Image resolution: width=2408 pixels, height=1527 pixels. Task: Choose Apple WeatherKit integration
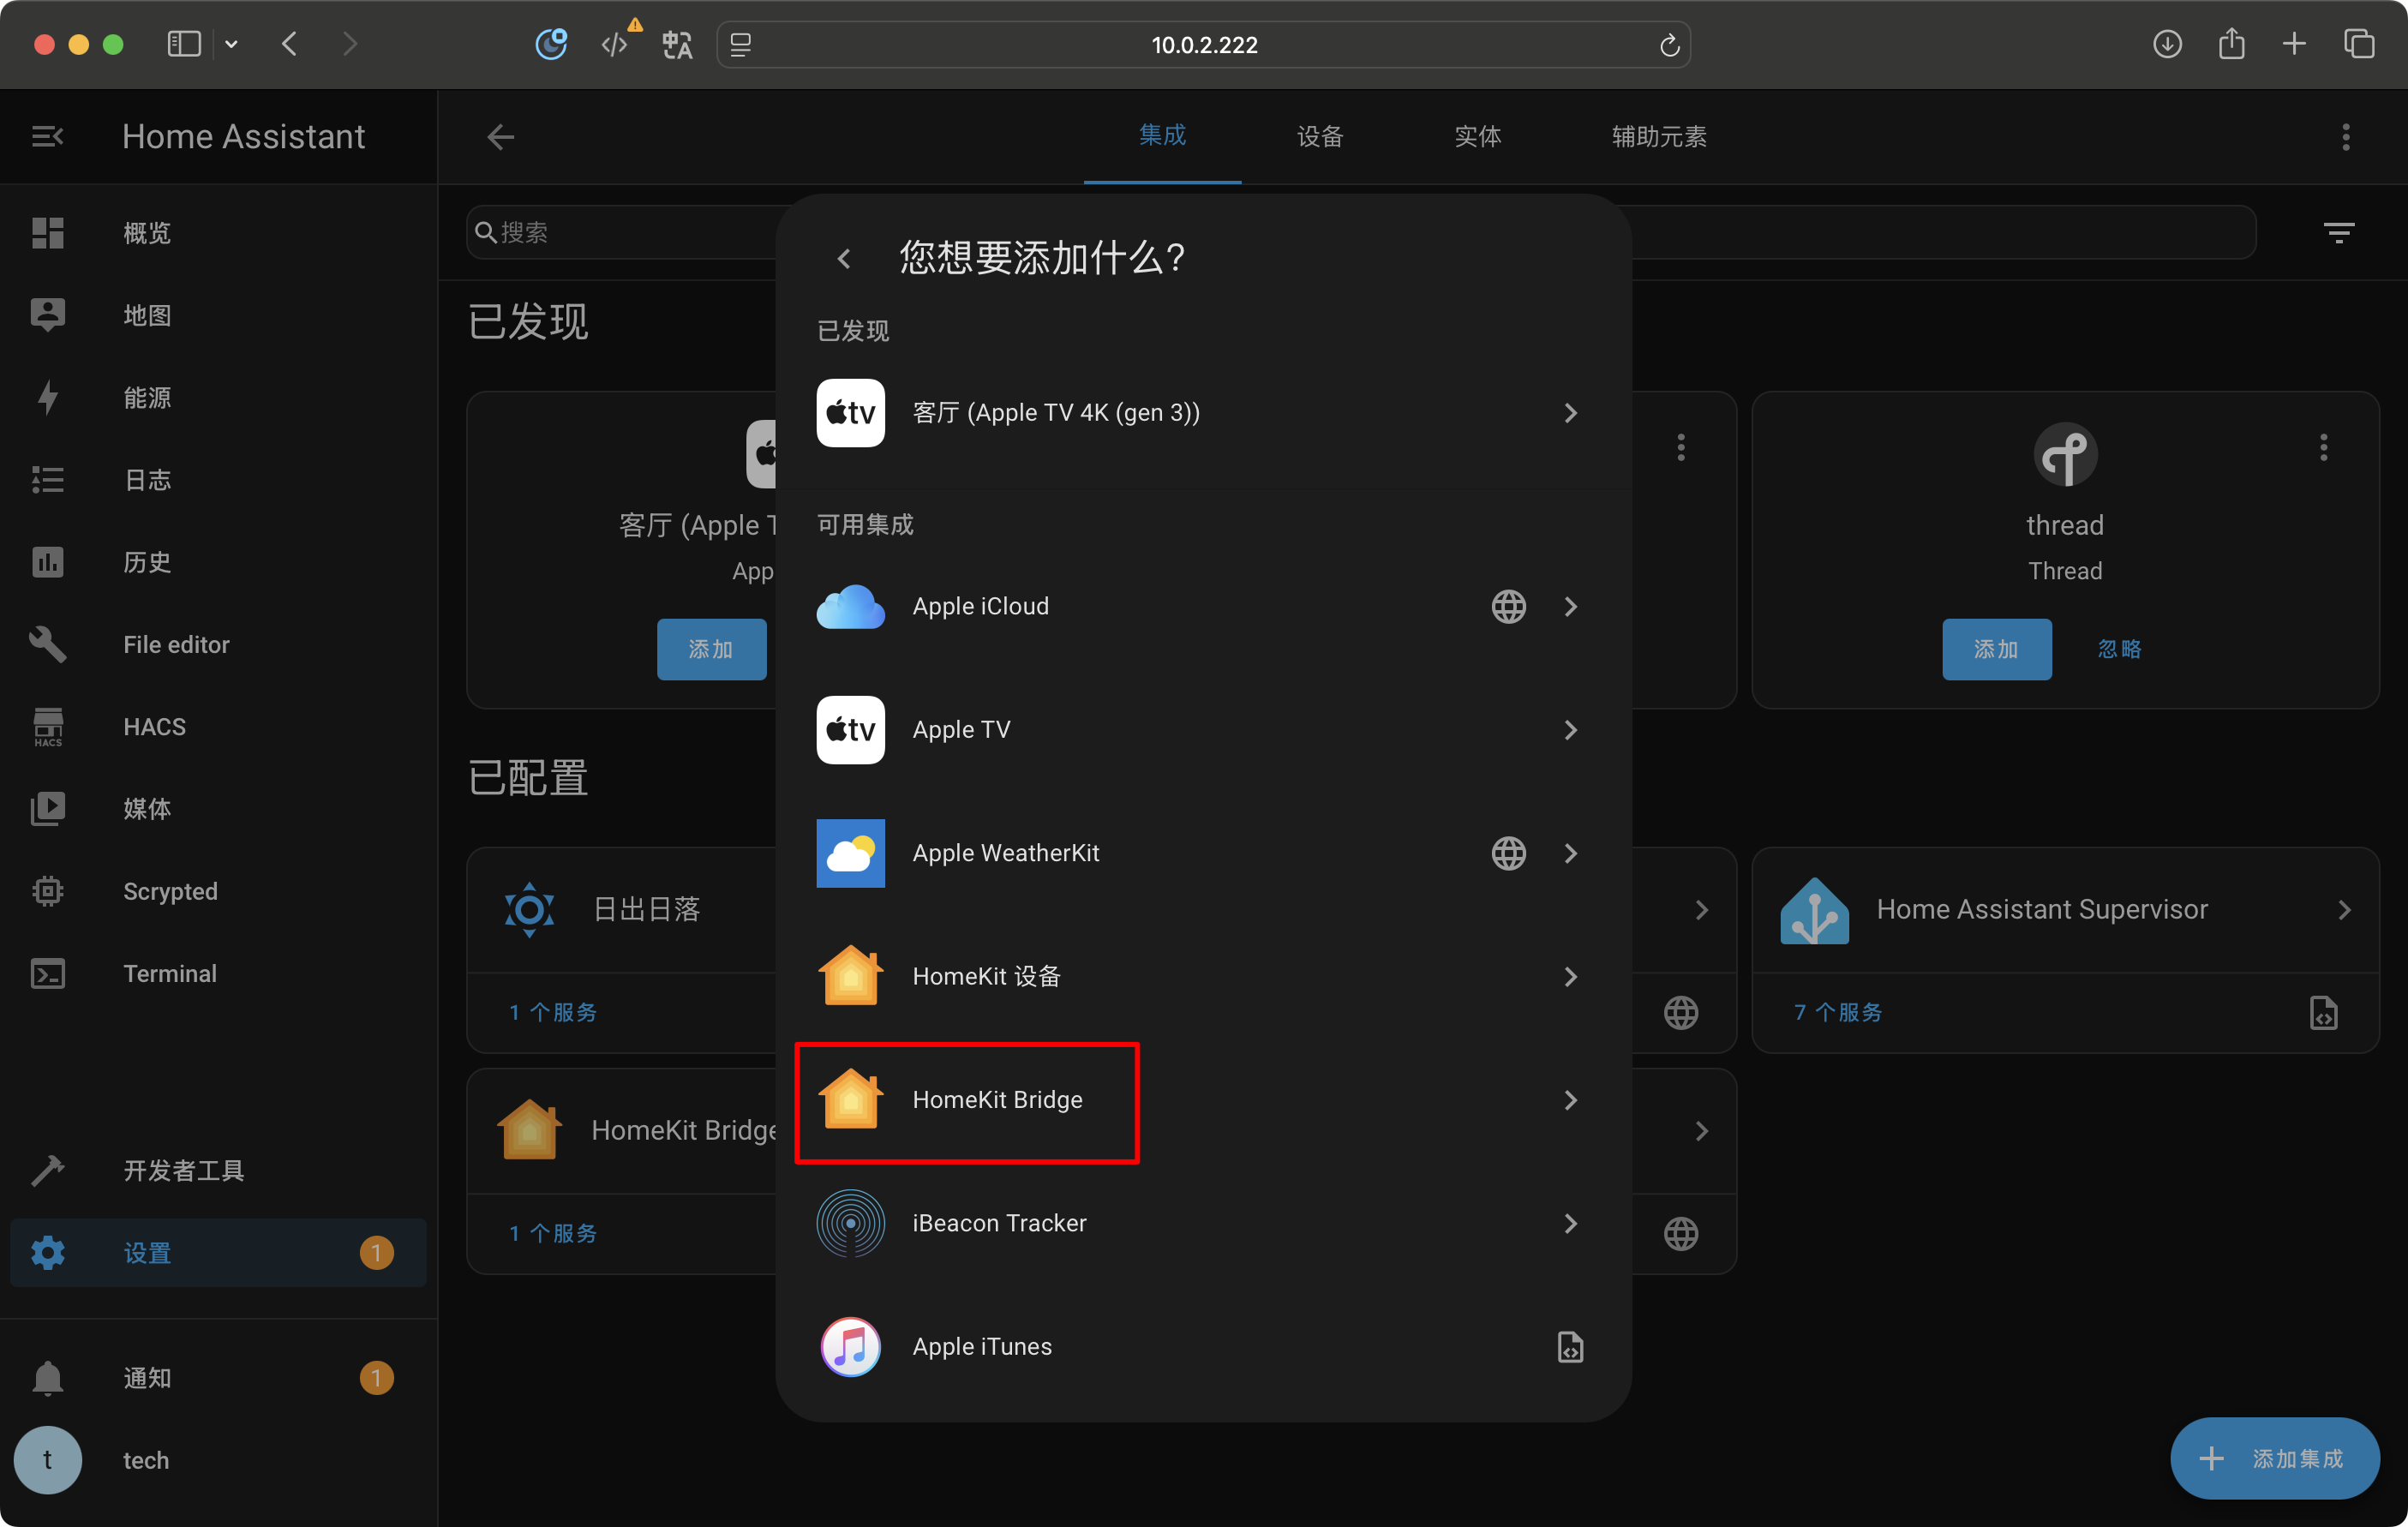coord(1203,853)
